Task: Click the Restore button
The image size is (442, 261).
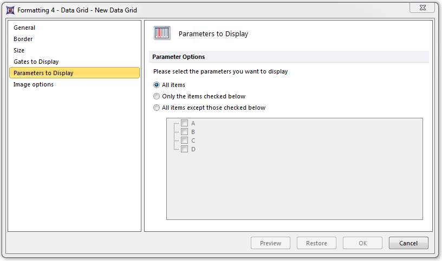Action: pyautogui.click(x=316, y=243)
